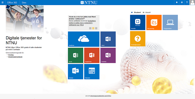Launch the Word tile
Screen dimensions: 195x99
click(x=108, y=39)
